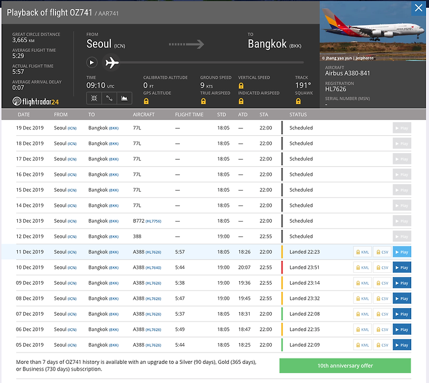Screen dimensions: 429x383
Task: Click the disabled Play button for 19 Dec 2019
Action: pyautogui.click(x=402, y=127)
